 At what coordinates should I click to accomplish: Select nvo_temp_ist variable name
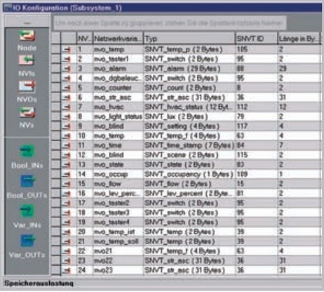tap(114, 232)
